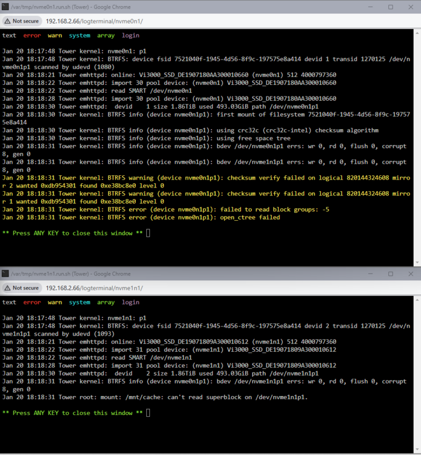Screen dimensions: 421x455
Task: Click 'error' filter in nvme0n1 window
Action: (32, 35)
